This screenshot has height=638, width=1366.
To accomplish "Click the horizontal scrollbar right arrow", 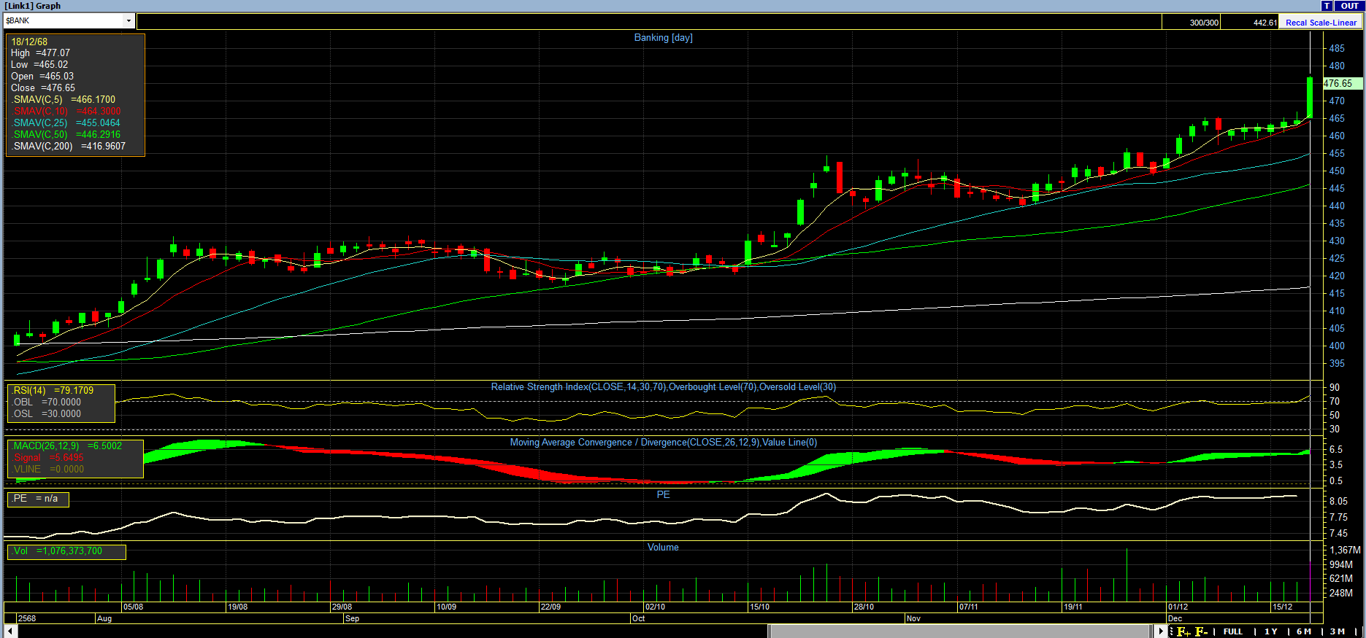I will [1162, 631].
